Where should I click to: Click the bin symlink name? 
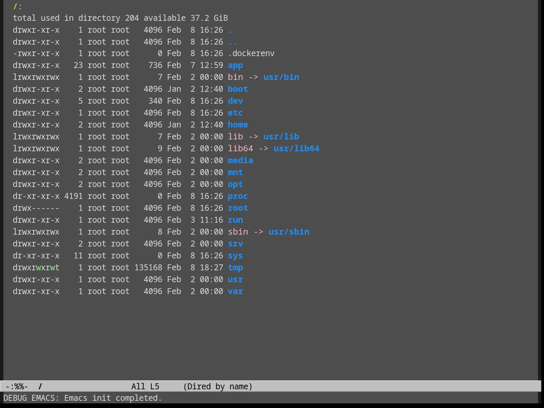[235, 77]
